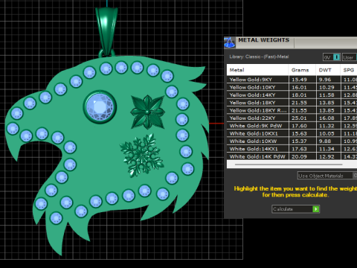Viewport: 357px width, 268px height.
Task: Select the METAL WEIGHTS title tab
Action: [264, 40]
